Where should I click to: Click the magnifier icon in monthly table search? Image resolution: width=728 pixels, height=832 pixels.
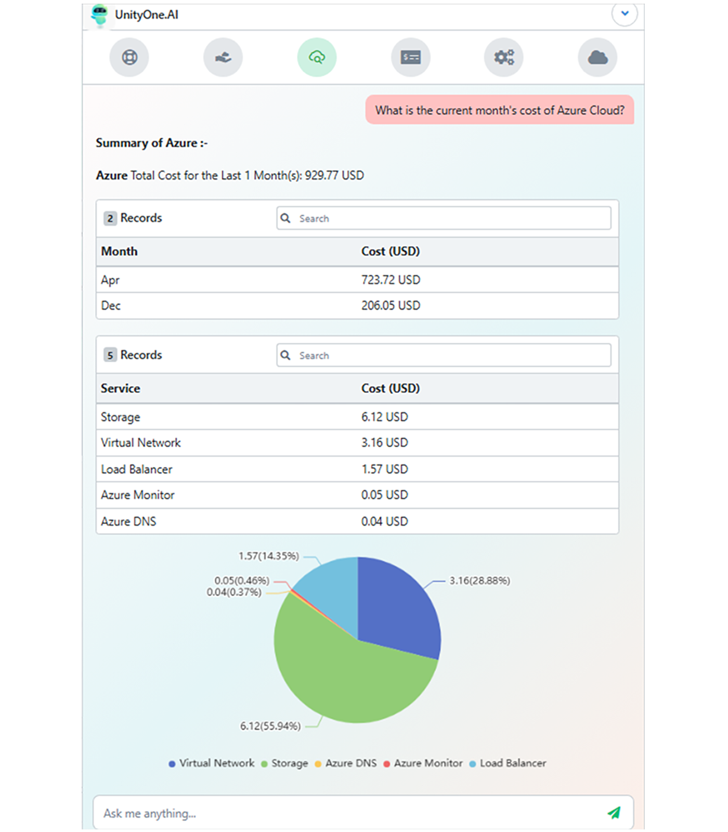[x=285, y=218]
